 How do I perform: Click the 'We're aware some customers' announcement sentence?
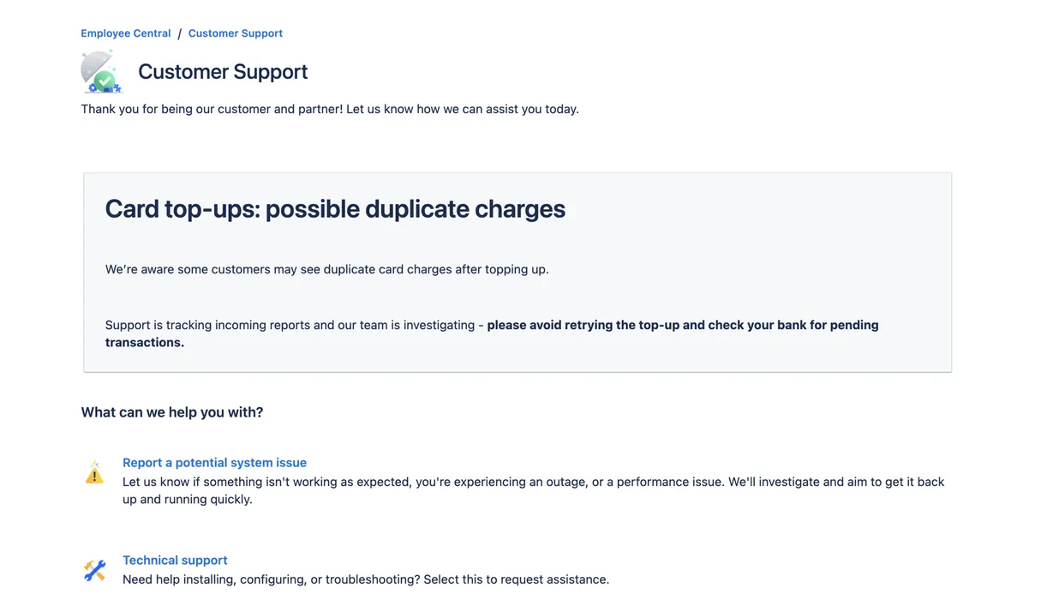(x=326, y=269)
